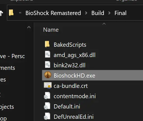Click the folder icon in address bar
The image size is (143, 121).
[x=11, y=13]
